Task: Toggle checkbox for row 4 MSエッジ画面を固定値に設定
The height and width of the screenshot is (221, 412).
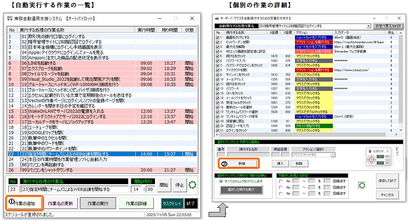Action: click(217, 51)
